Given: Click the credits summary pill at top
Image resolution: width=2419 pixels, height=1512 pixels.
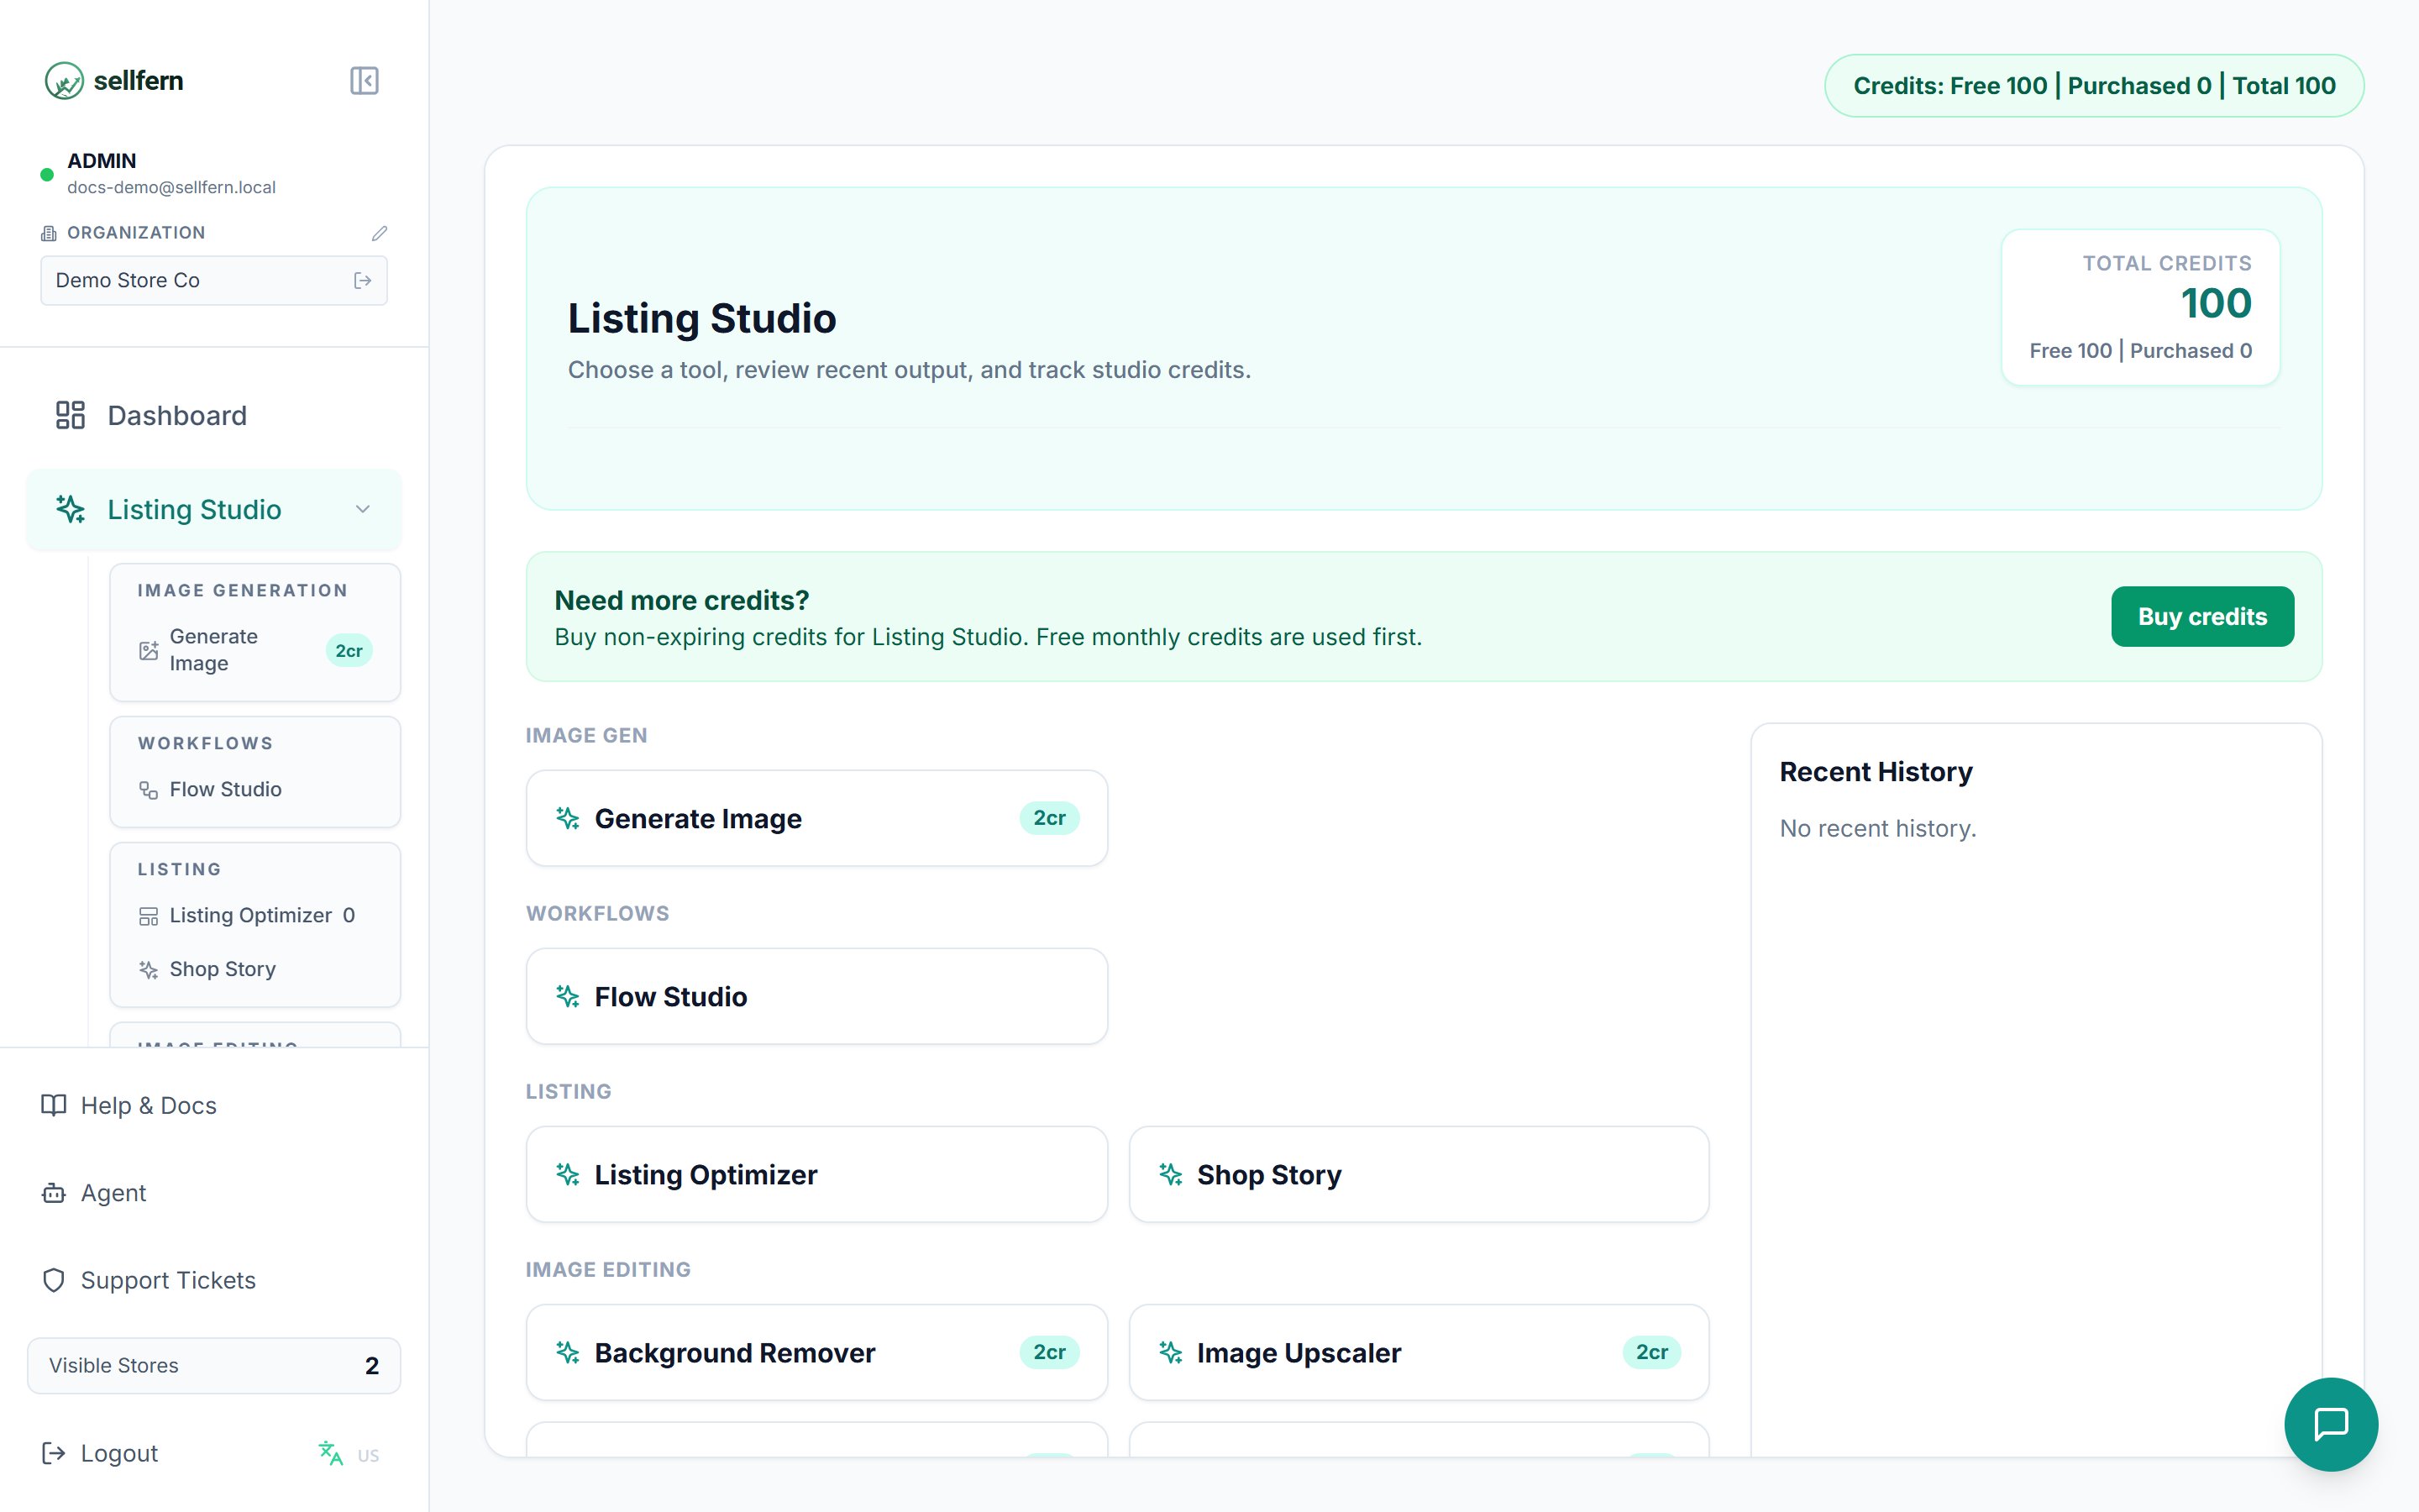Looking at the screenshot, I should [x=2094, y=86].
